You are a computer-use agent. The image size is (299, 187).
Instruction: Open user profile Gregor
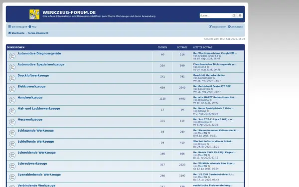(x=202, y=144)
